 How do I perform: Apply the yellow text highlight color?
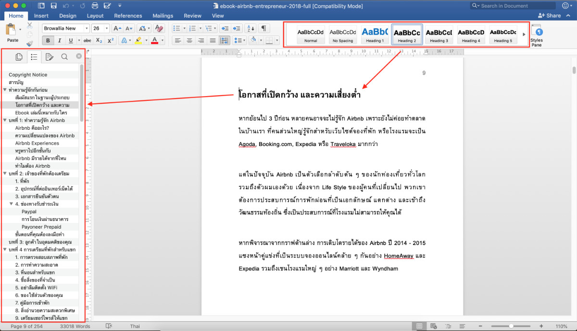(138, 40)
